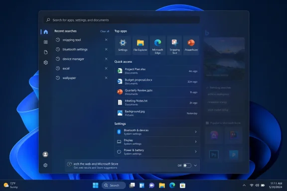Screen dimensions: 287x191
Task: Remove 'device manager' from recent searches
Action: click(x=106, y=59)
